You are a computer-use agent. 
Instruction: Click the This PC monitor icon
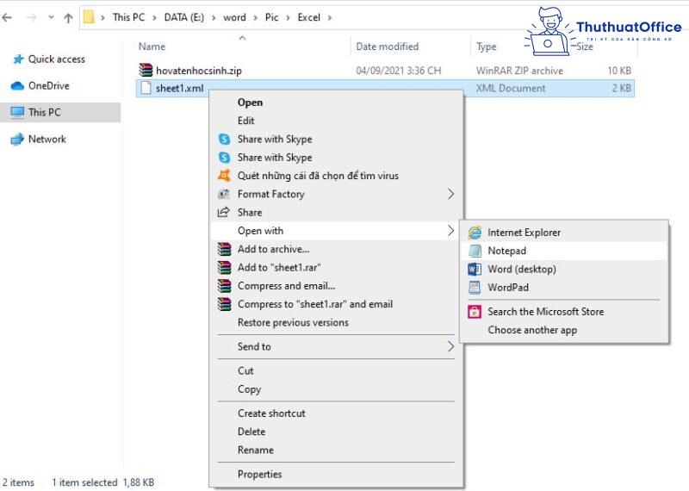pos(17,113)
